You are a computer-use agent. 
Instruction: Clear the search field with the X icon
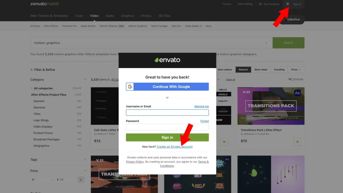pyautogui.click(x=266, y=43)
